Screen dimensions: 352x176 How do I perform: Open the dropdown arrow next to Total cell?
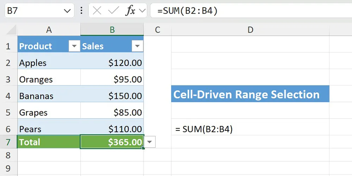[150, 142]
